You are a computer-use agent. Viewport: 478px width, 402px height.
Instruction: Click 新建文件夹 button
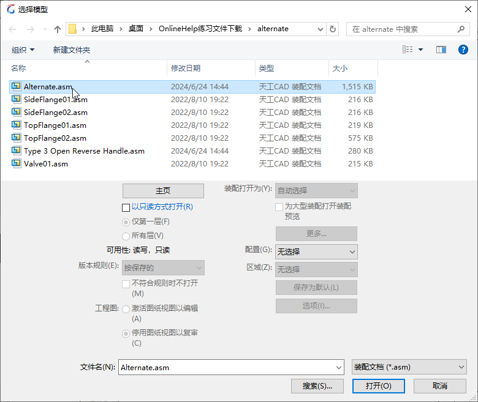pyautogui.click(x=72, y=50)
